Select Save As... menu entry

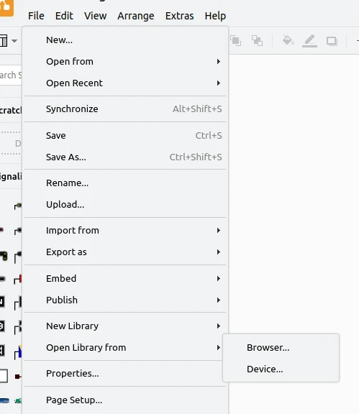(x=125, y=157)
